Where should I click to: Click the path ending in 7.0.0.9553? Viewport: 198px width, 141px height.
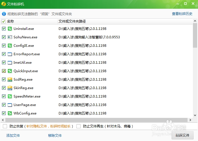tap(89, 37)
